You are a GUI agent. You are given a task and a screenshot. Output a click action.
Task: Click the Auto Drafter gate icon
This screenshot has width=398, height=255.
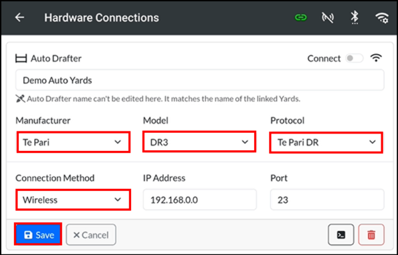pyautogui.click(x=21, y=59)
